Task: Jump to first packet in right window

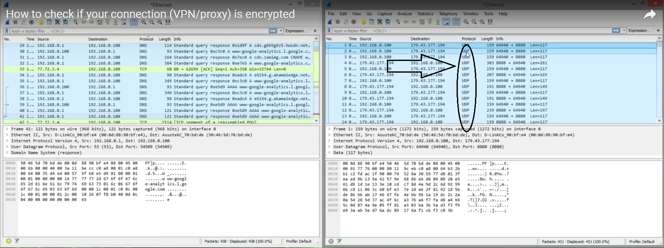Action: tap(430, 22)
